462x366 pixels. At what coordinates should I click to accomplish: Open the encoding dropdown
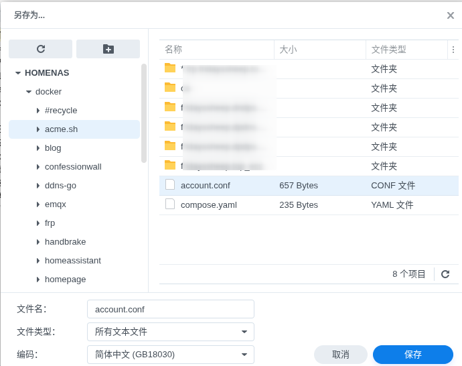click(171, 355)
